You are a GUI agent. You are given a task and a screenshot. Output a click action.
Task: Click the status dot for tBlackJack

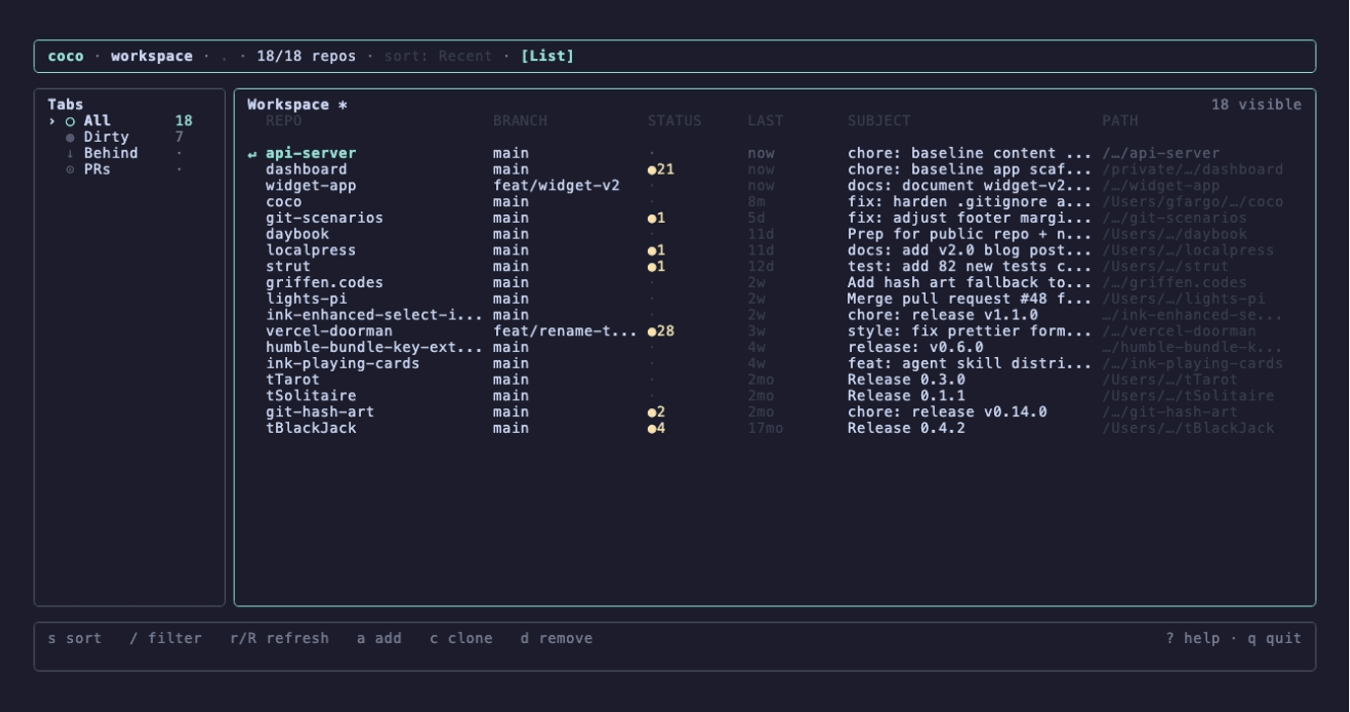pos(652,428)
